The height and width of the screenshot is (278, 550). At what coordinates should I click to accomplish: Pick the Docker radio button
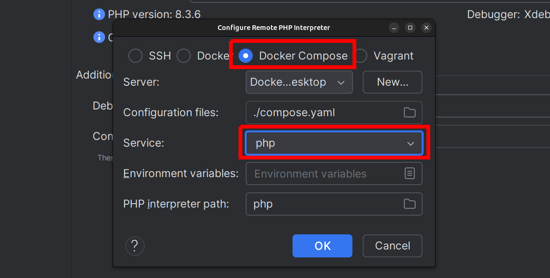coord(184,56)
